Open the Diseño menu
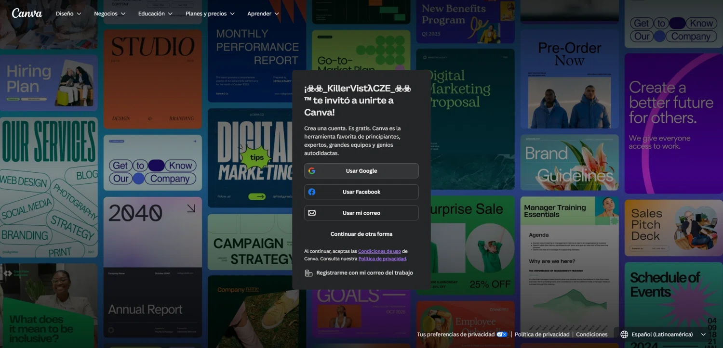 click(69, 13)
